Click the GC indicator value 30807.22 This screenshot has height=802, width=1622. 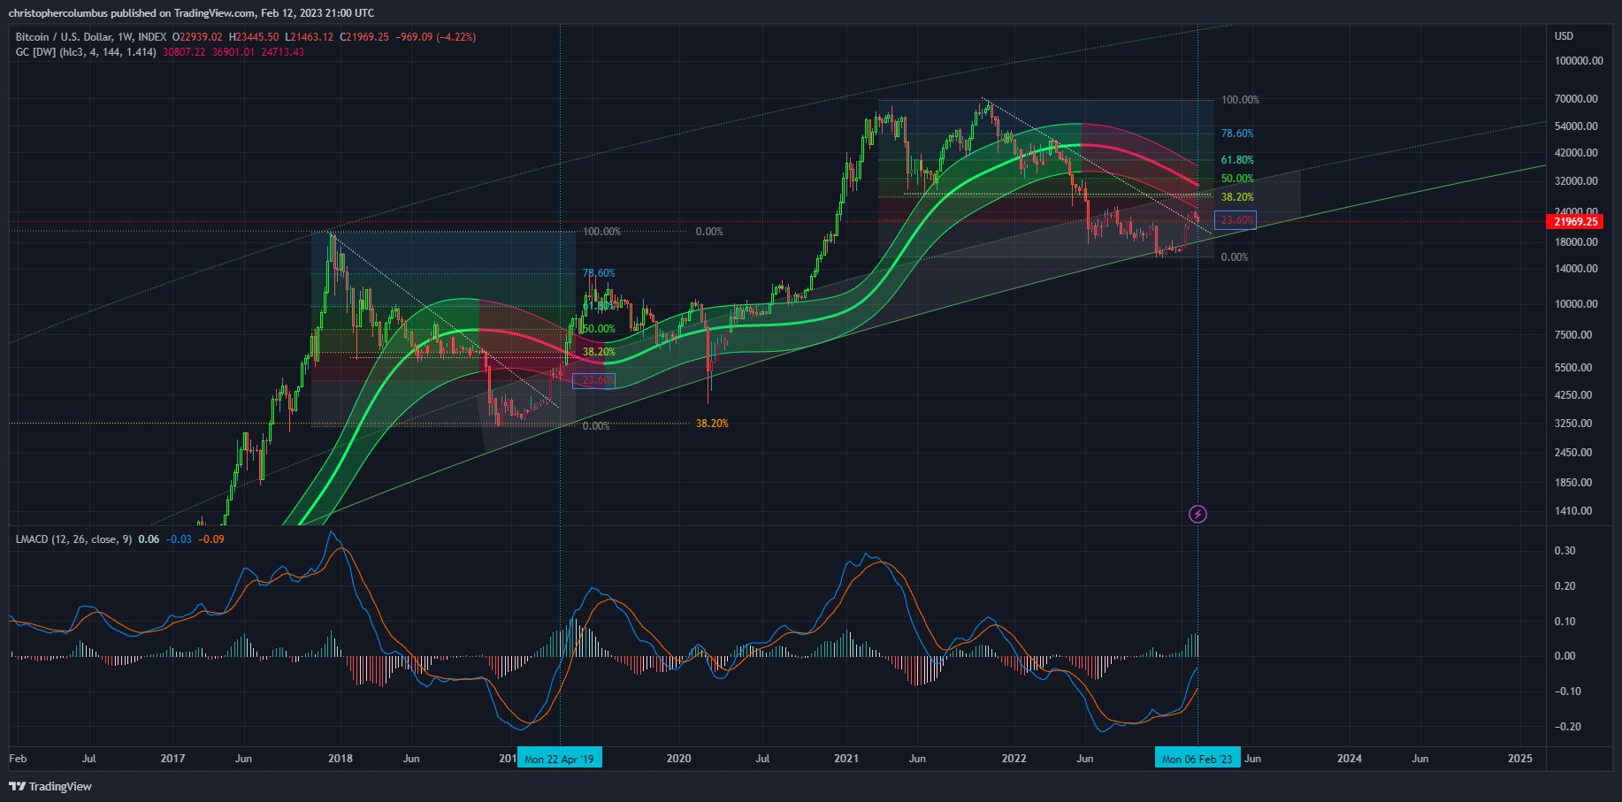[183, 52]
